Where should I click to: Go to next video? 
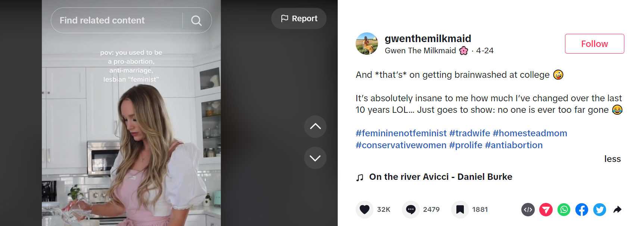(315, 158)
